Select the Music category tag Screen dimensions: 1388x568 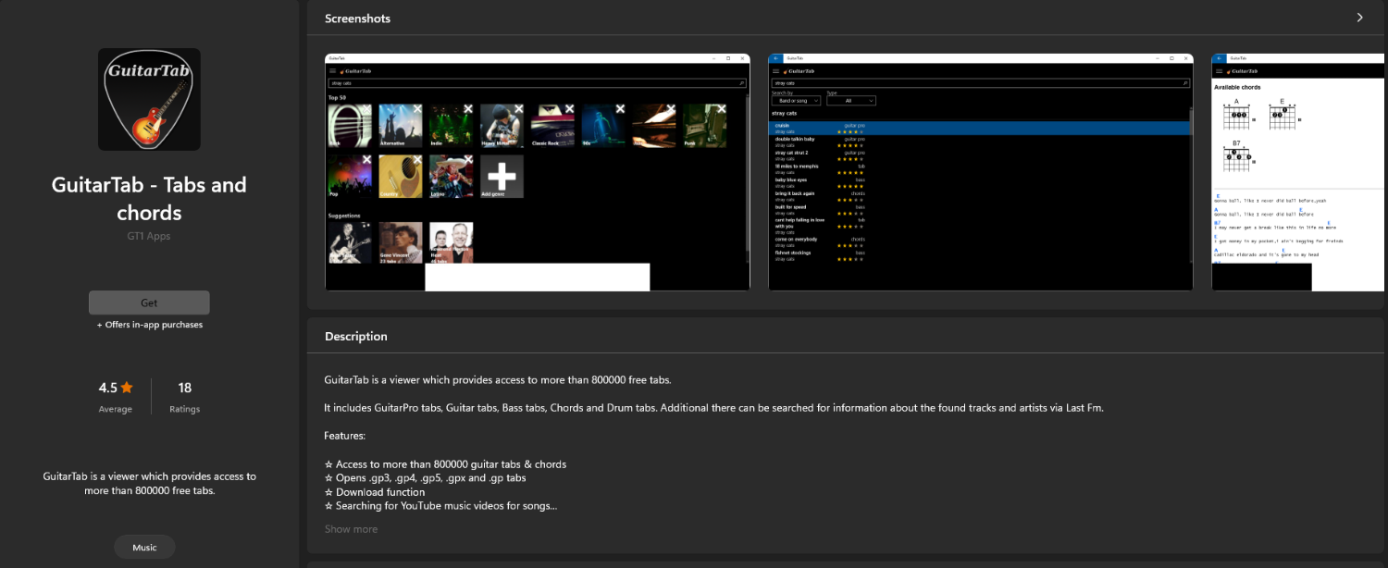click(144, 548)
